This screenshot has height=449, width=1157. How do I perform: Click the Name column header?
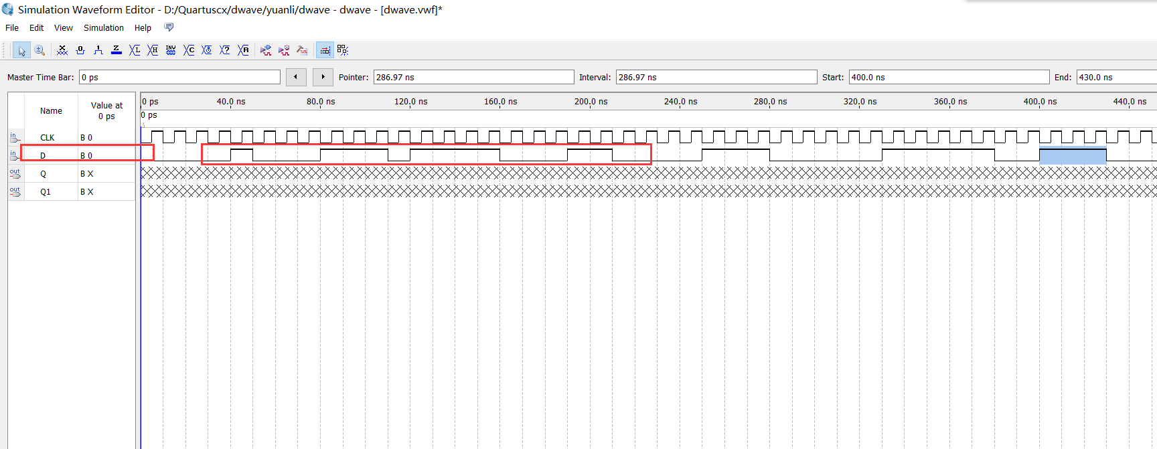point(51,111)
